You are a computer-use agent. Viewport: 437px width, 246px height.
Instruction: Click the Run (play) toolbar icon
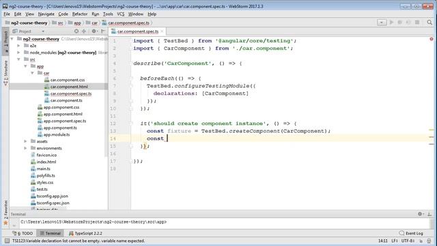[x=391, y=23]
